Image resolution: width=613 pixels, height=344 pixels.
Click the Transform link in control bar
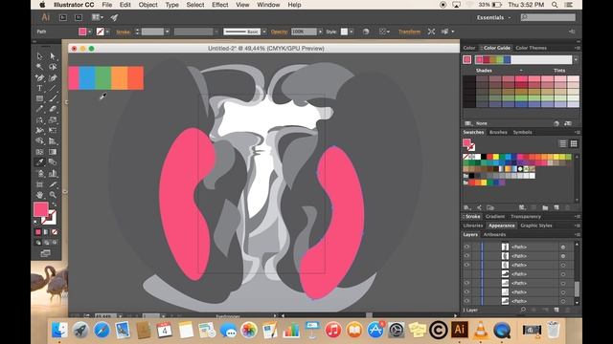click(x=409, y=32)
